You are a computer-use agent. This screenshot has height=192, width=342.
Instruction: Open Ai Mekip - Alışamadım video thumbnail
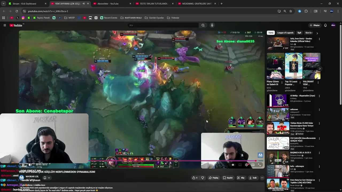click(x=278, y=101)
